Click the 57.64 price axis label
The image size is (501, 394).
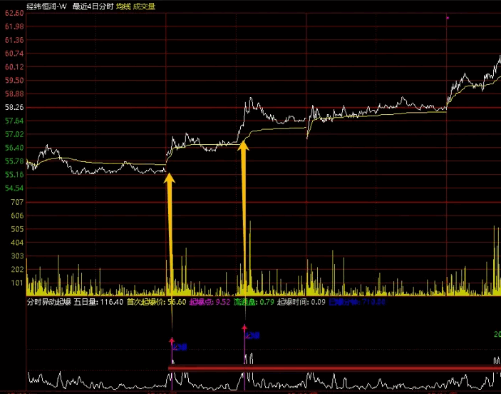[14, 121]
